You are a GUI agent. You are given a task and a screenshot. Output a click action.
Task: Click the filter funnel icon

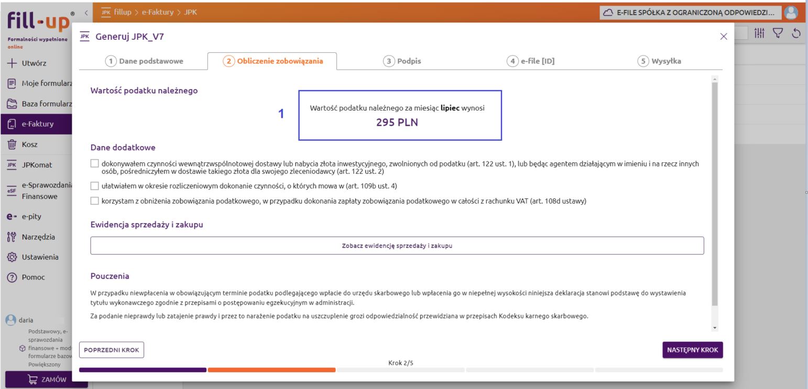click(778, 34)
